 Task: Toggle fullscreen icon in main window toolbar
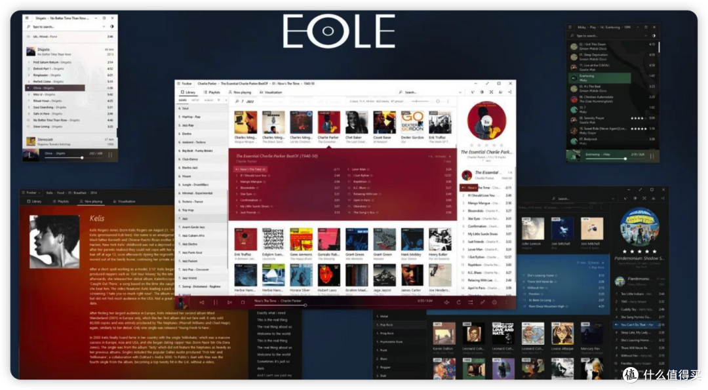(x=491, y=92)
